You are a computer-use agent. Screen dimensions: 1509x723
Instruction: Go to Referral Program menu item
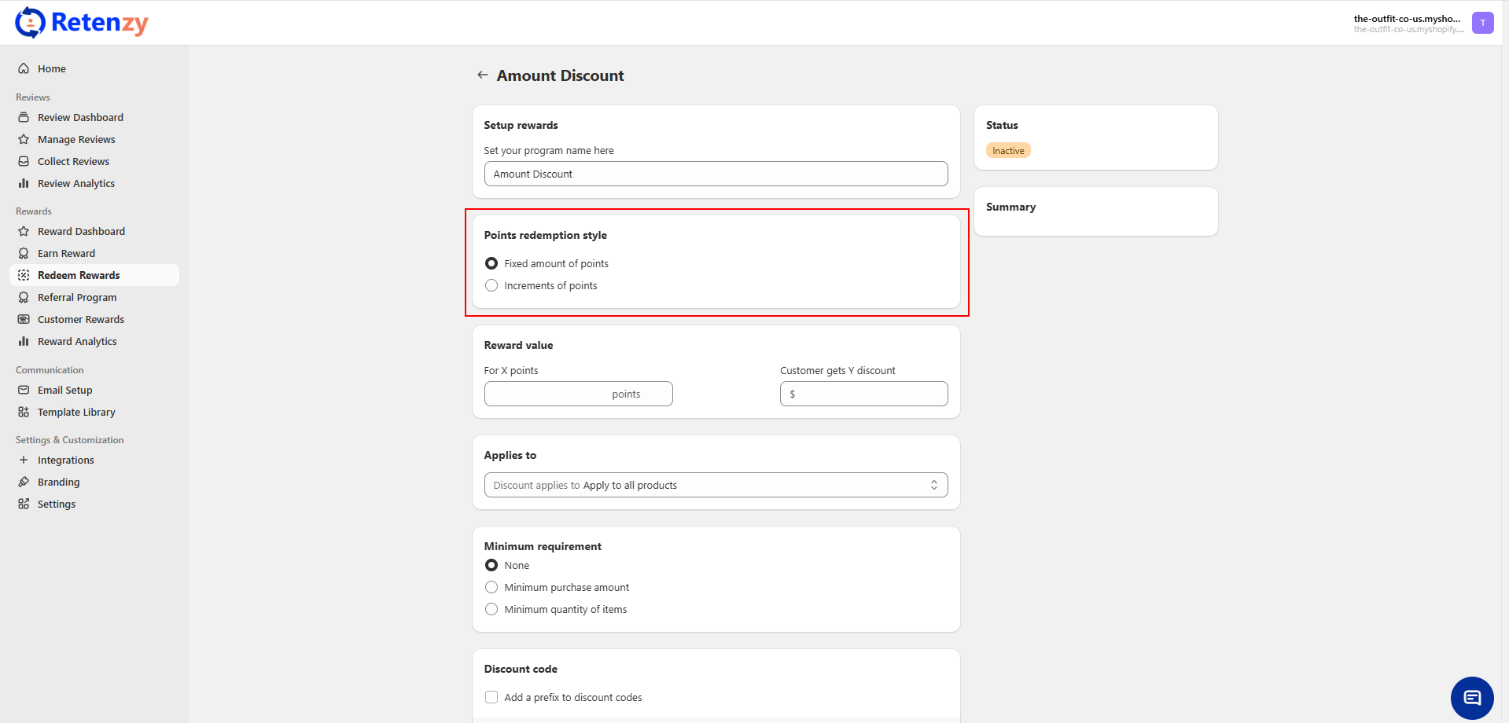(x=77, y=298)
